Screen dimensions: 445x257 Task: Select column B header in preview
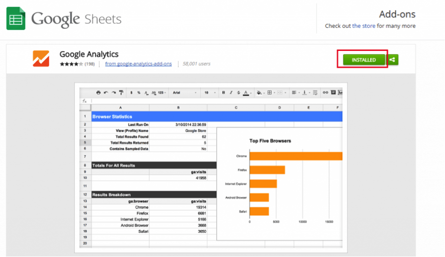tap(178, 107)
